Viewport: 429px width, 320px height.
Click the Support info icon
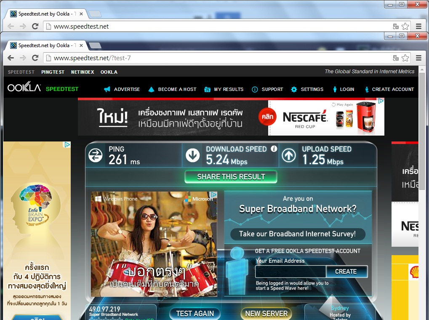[255, 90]
